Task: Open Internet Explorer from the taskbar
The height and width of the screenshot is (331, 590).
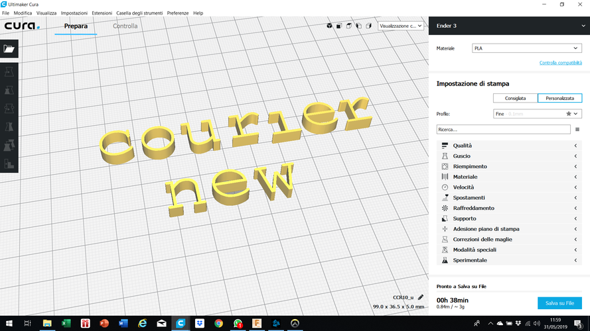Action: pyautogui.click(x=142, y=323)
